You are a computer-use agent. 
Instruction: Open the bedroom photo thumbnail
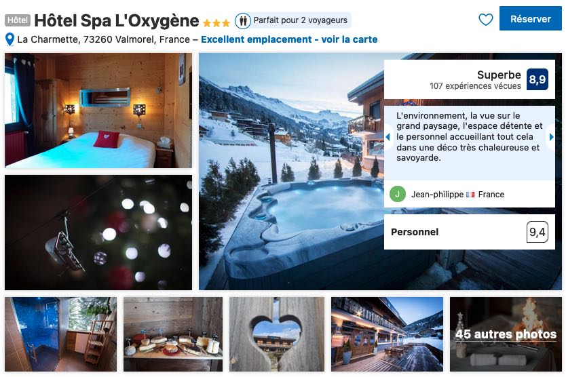click(98, 111)
